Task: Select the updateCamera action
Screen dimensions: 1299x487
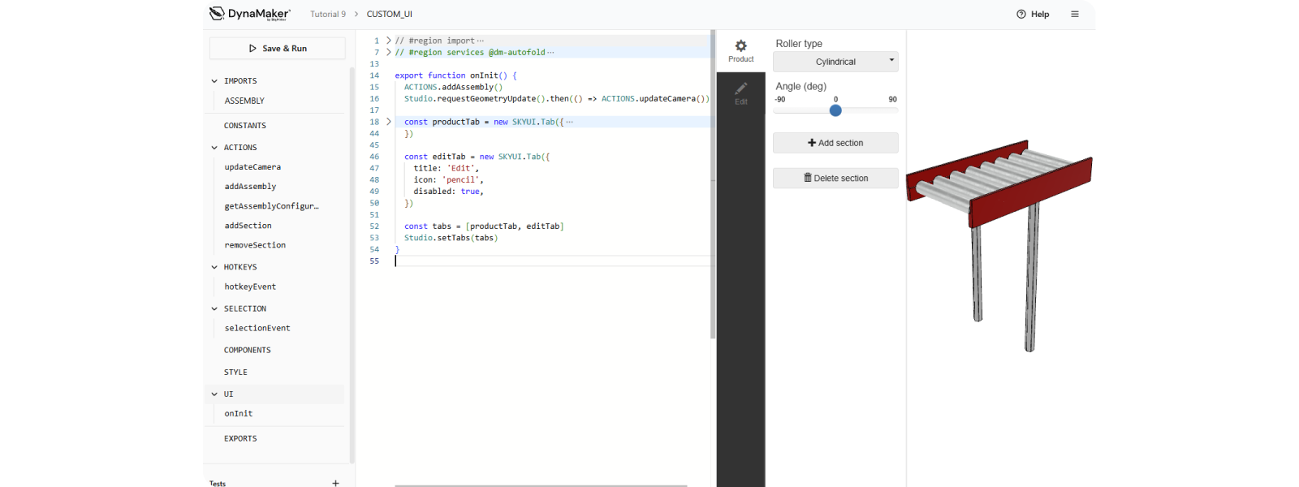Action: pos(252,167)
